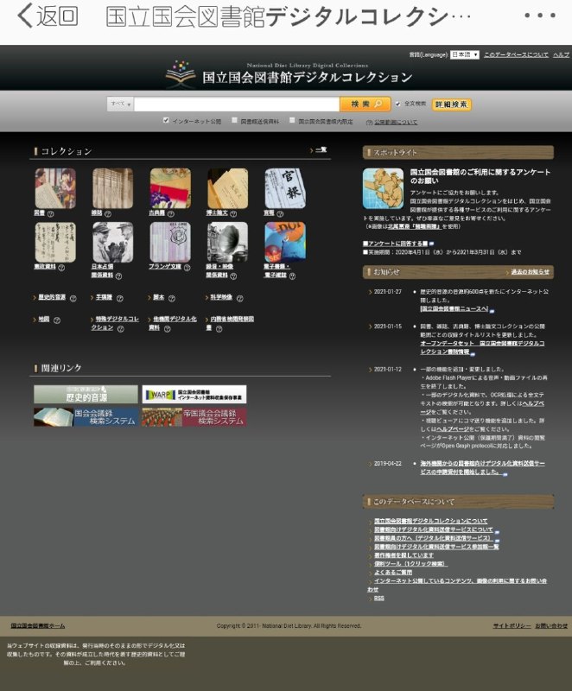
Task: Open the 雑誌 collection thumbnail image
Action: tap(112, 188)
